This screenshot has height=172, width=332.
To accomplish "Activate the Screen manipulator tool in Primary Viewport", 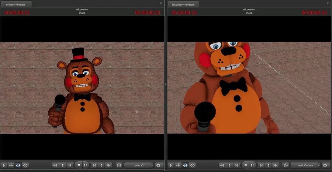I will point(25,165).
